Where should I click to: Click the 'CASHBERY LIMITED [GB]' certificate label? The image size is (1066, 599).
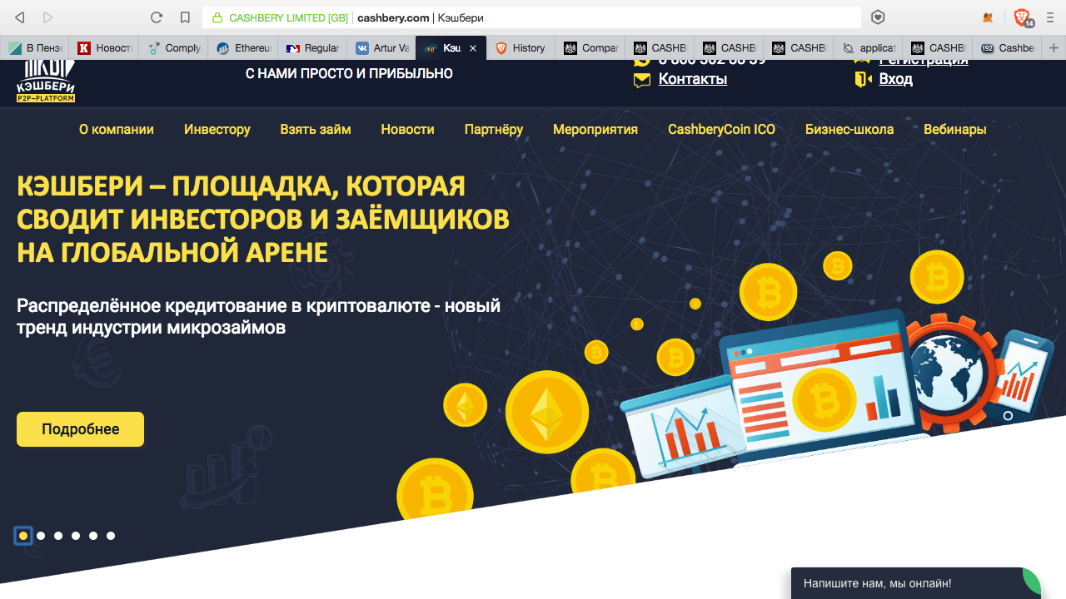pyautogui.click(x=288, y=17)
